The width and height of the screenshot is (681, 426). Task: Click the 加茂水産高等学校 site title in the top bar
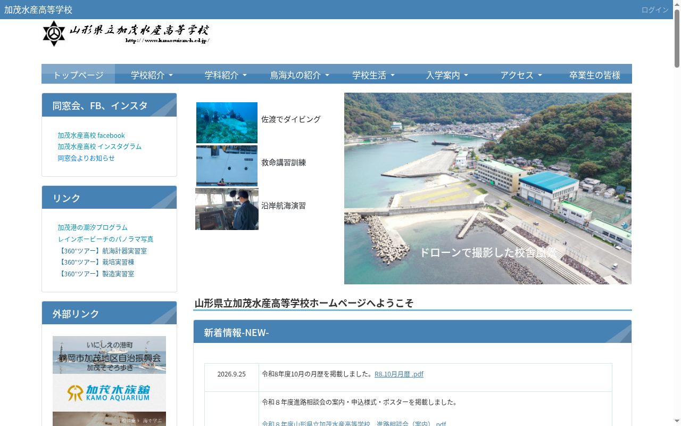[x=38, y=10]
